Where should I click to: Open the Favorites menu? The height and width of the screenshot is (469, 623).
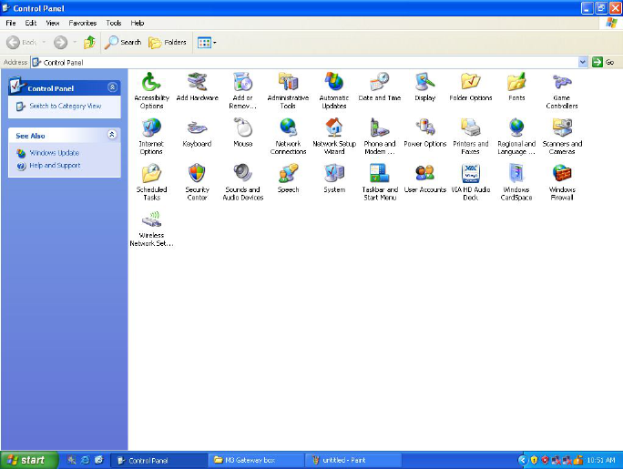click(83, 23)
